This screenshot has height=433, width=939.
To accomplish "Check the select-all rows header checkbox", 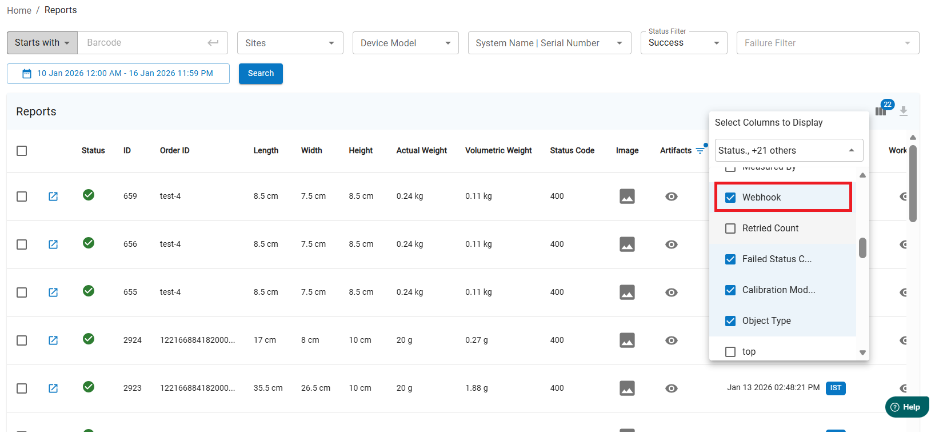I will (x=22, y=151).
